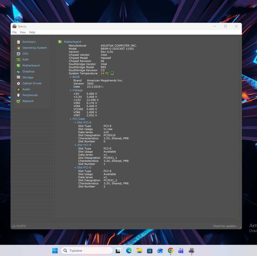Open the Peripherals section label
Viewport: 257px width, 256px height.
point(30,95)
